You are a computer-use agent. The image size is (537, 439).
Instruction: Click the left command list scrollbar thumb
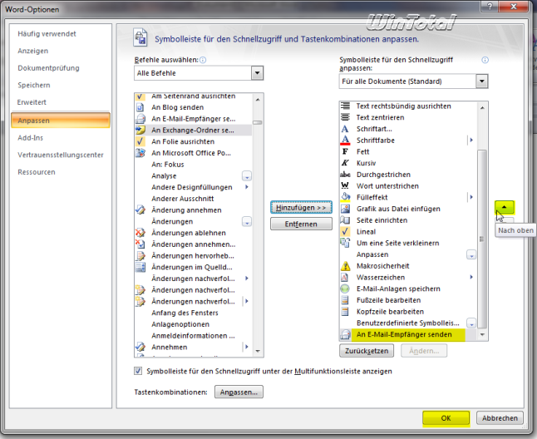(x=258, y=122)
